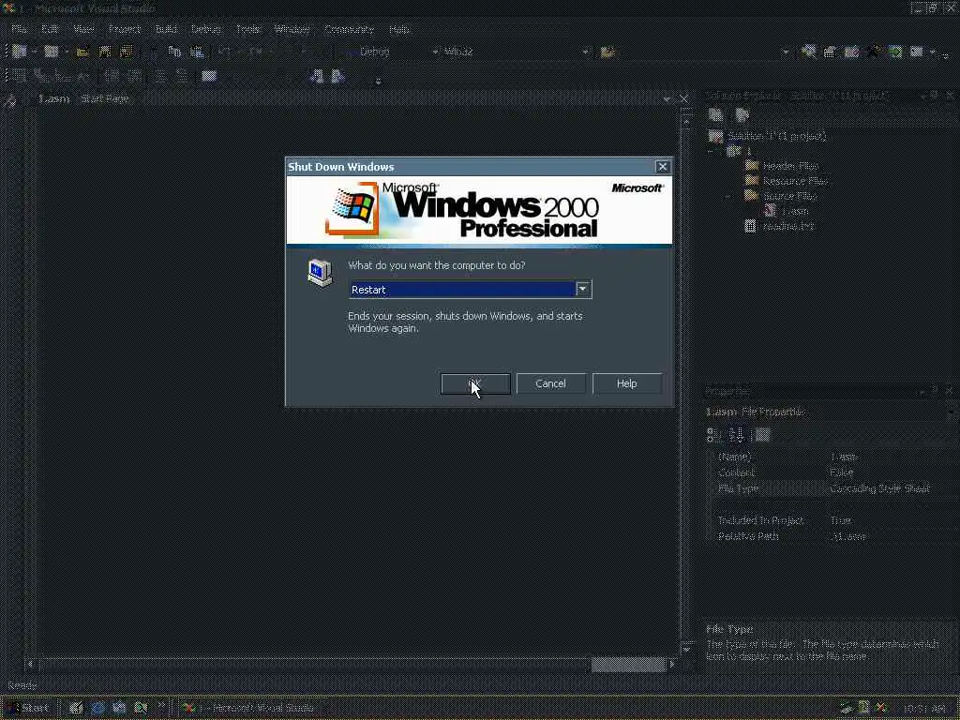Click the New Project toolbar icon
The image size is (960, 720).
(20, 52)
